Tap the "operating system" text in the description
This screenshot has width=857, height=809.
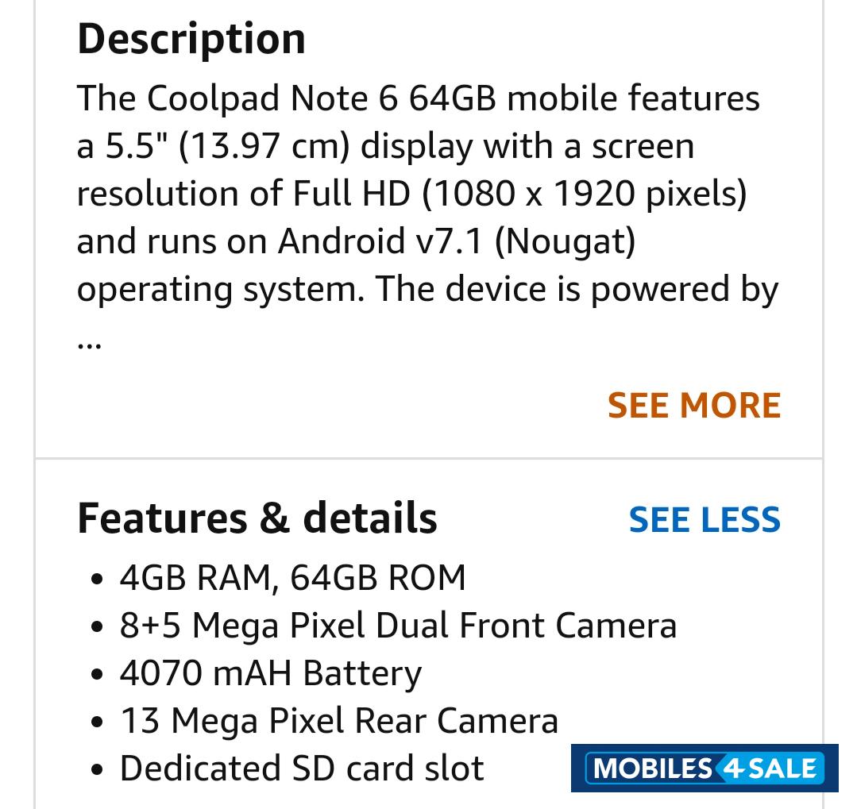[219, 289]
